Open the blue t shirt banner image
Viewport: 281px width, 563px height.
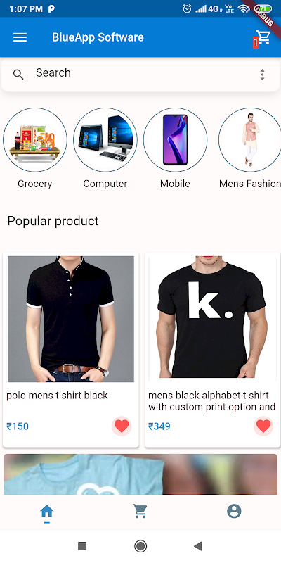pos(140,474)
